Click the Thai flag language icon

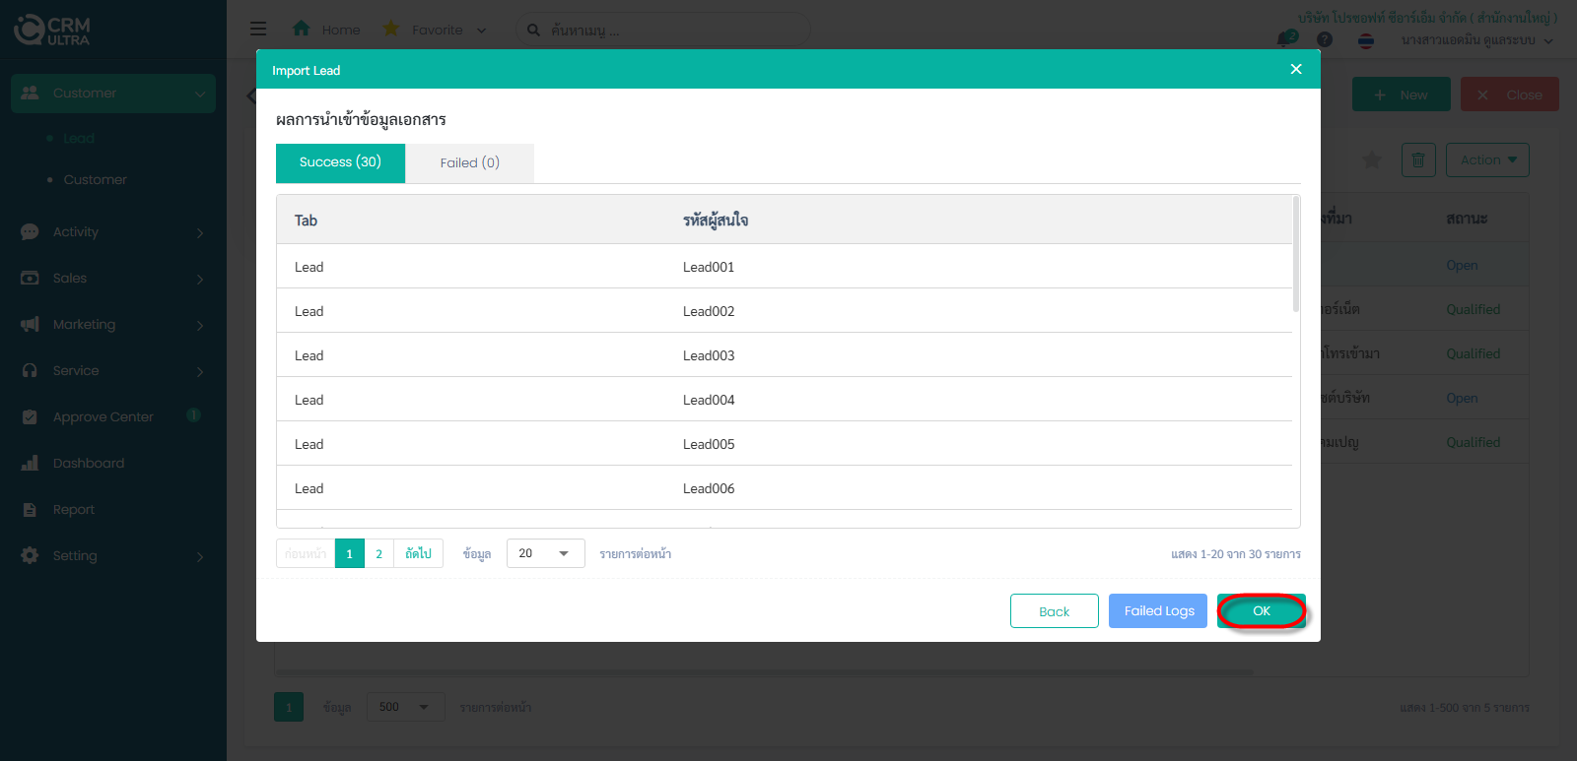(x=1366, y=40)
